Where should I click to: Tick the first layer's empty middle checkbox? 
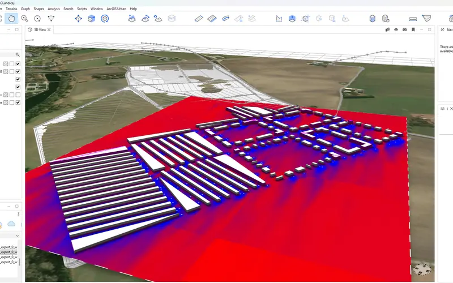coord(12,64)
